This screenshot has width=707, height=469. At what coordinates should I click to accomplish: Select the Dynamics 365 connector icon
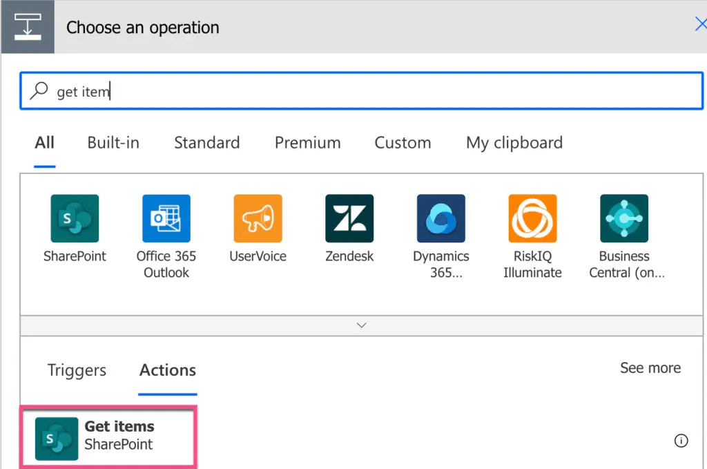click(x=440, y=218)
